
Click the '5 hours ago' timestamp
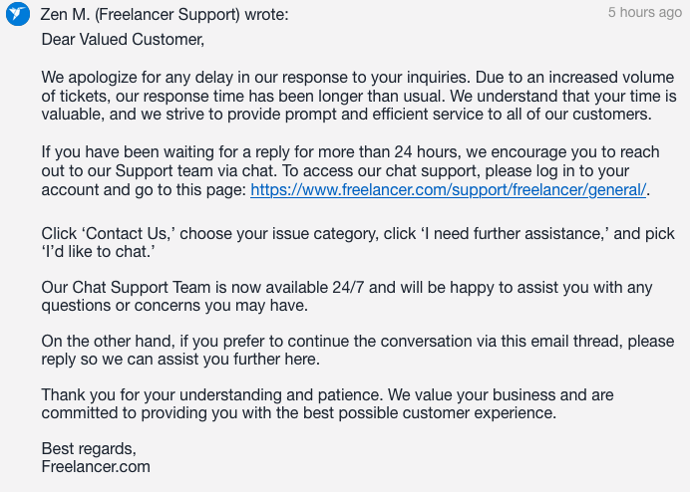[645, 12]
